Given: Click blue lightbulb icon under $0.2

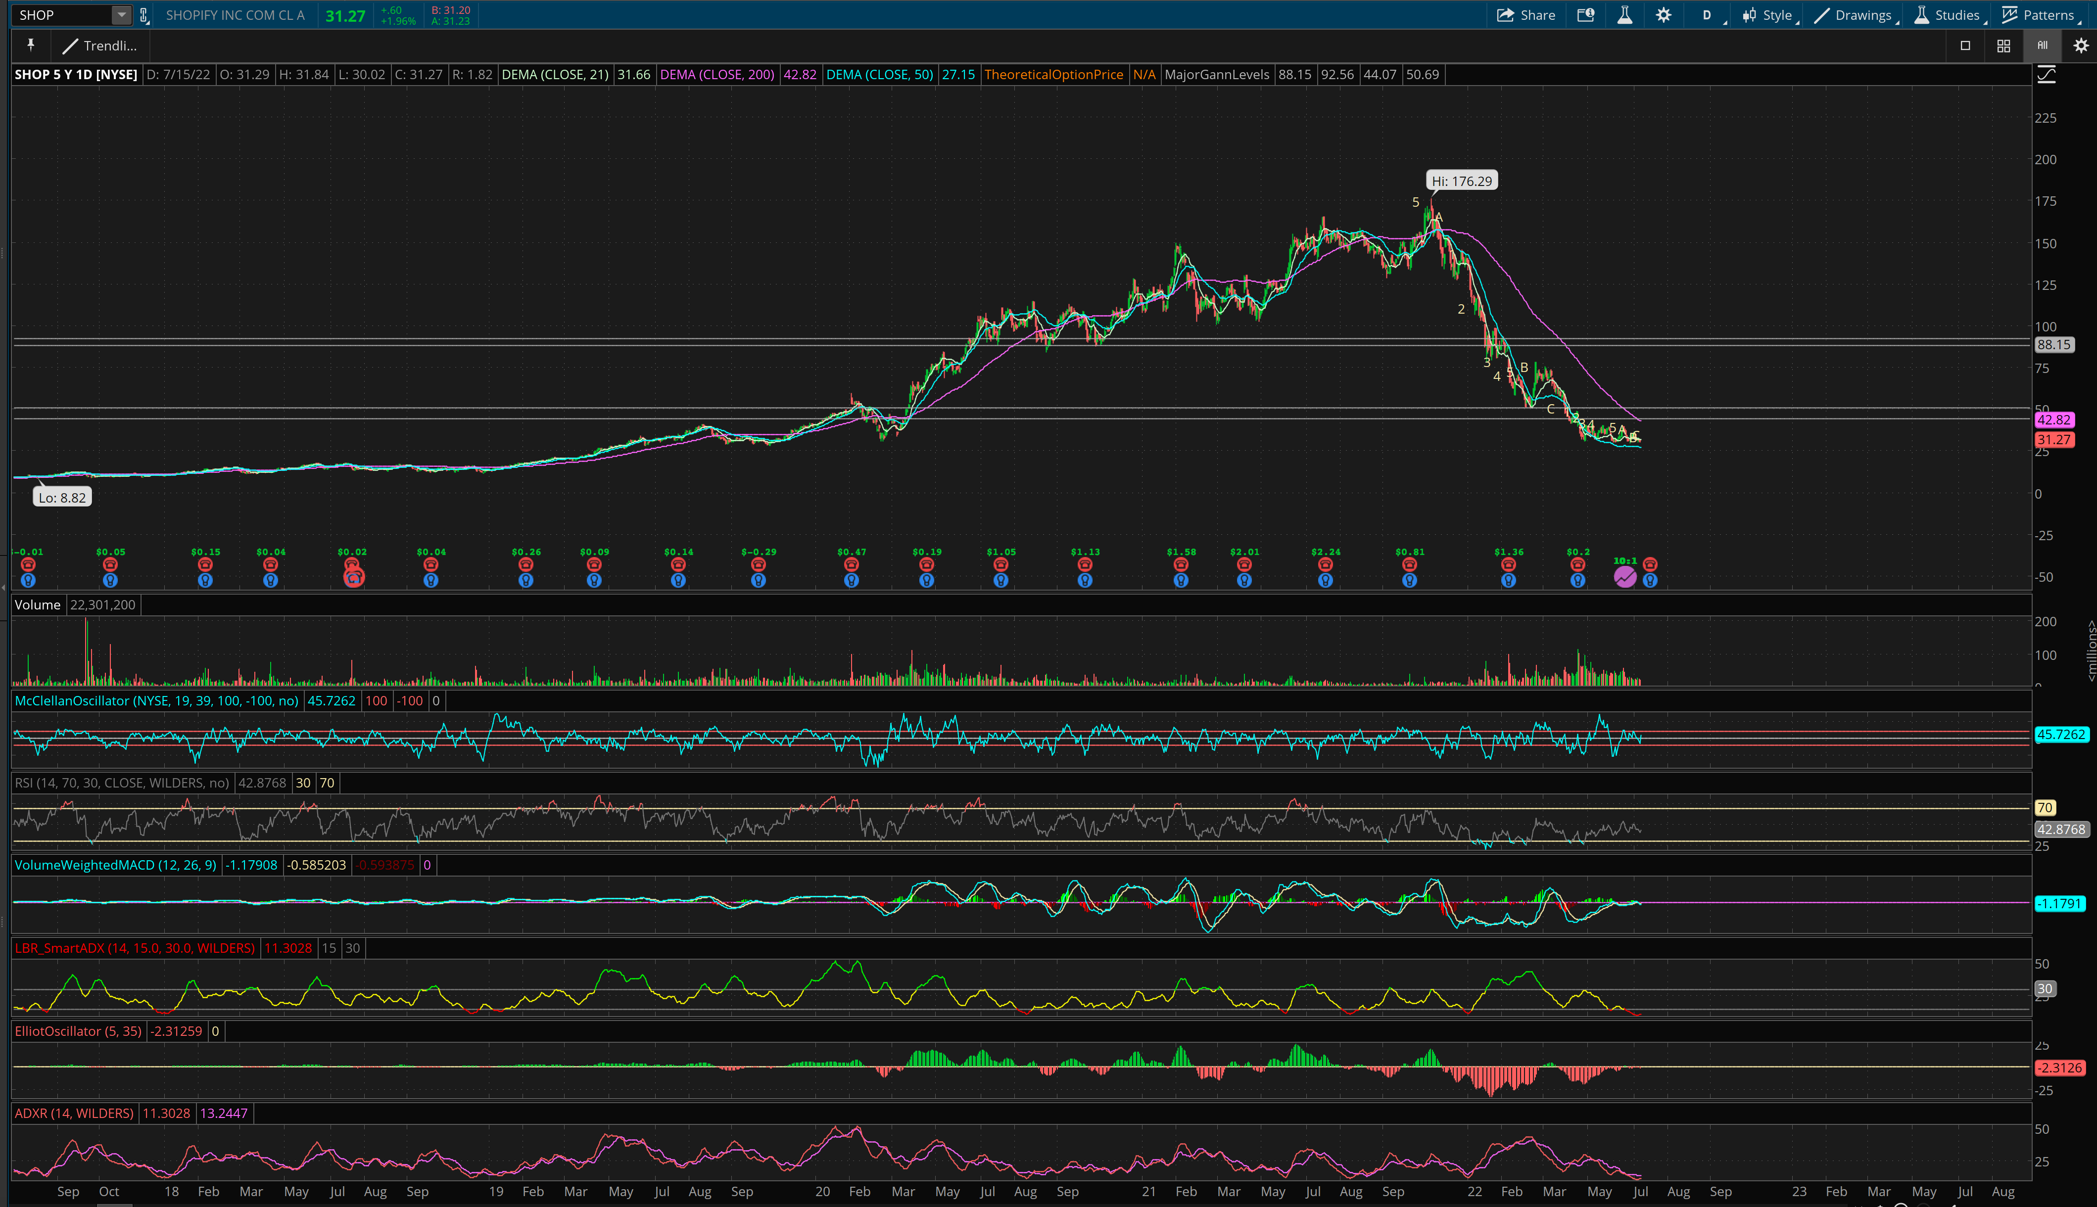Looking at the screenshot, I should [1577, 580].
